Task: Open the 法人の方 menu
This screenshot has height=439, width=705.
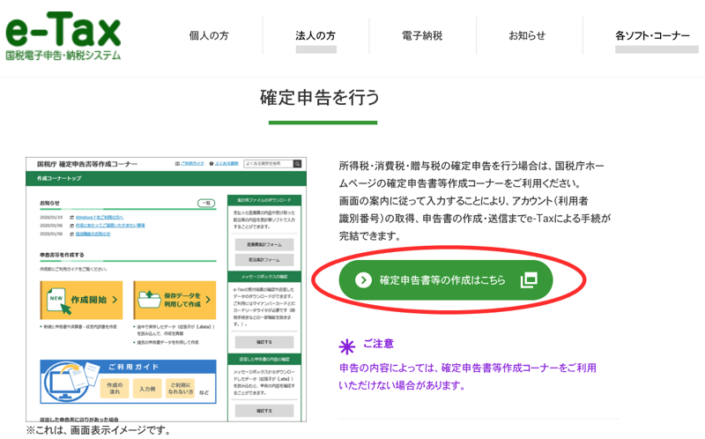Action: [x=315, y=35]
